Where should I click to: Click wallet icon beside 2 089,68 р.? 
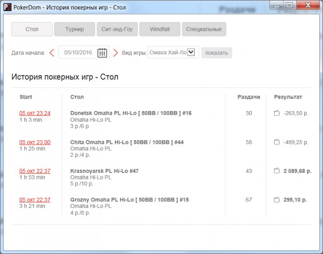coord(277,171)
